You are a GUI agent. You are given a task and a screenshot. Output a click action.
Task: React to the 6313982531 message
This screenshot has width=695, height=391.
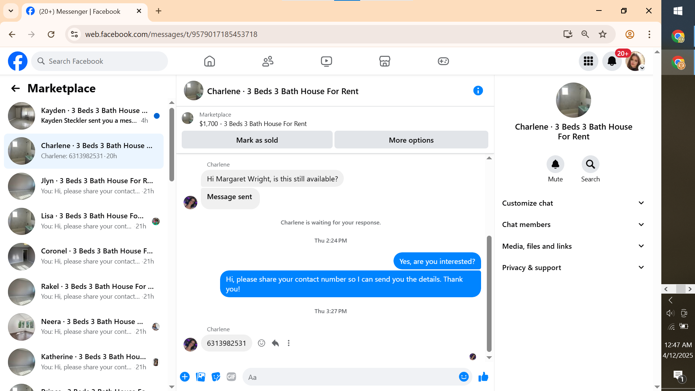click(262, 343)
